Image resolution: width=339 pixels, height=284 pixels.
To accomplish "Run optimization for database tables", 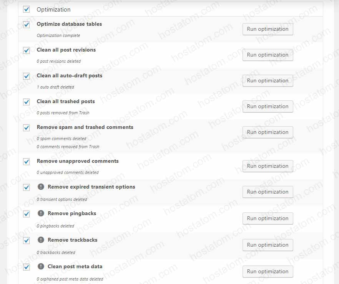I will (268, 29).
